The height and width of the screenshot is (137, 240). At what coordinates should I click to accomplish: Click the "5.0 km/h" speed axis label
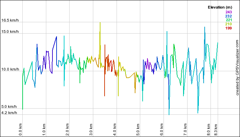(x=9, y=107)
